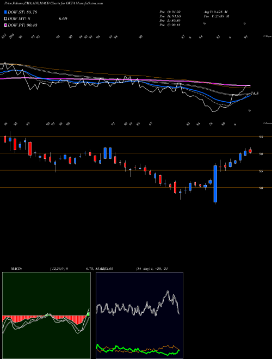Viewport: 272px width, 359px height.
Task: Click the 'Avg V: 6.428 M' volume text
Action: [x=215, y=12]
